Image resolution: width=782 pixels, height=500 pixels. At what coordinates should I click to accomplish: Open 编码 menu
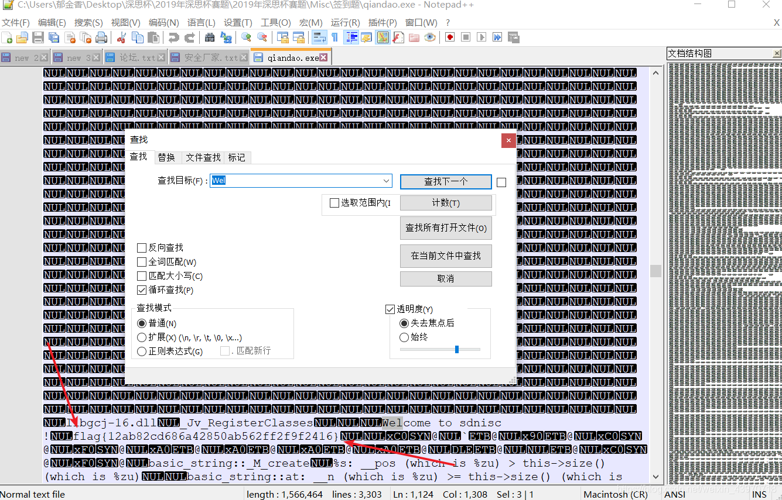coord(163,22)
